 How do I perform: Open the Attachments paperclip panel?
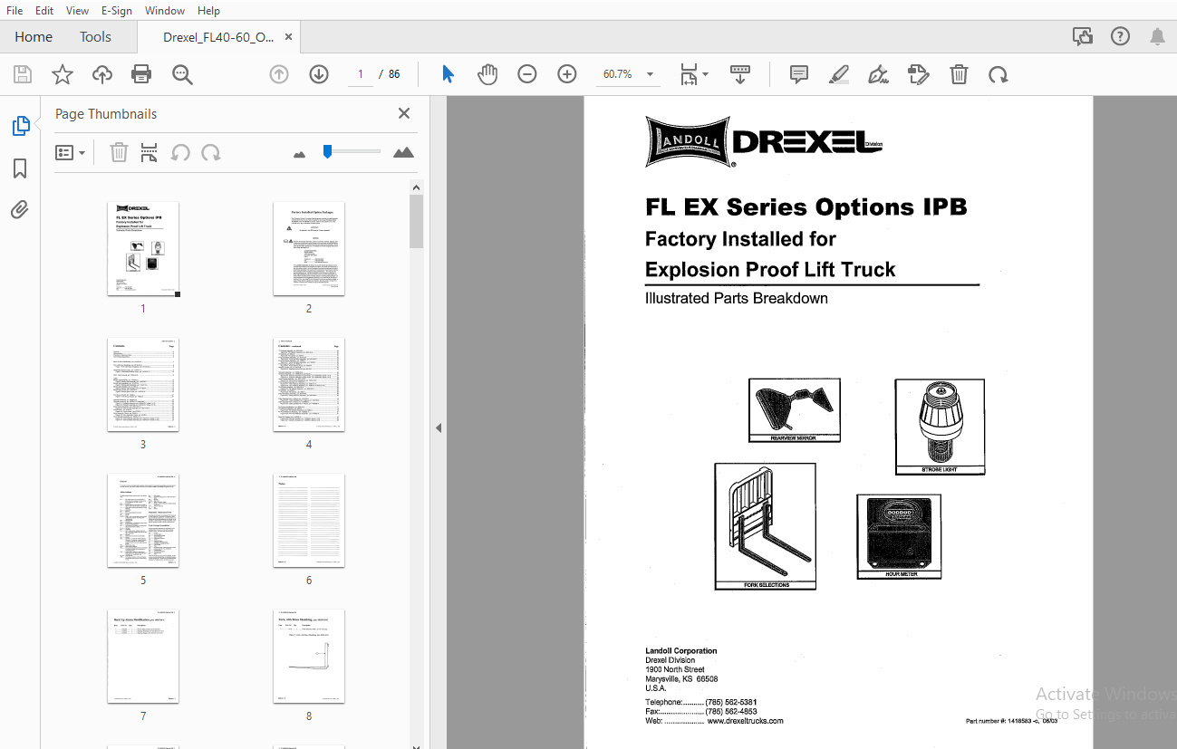(20, 210)
